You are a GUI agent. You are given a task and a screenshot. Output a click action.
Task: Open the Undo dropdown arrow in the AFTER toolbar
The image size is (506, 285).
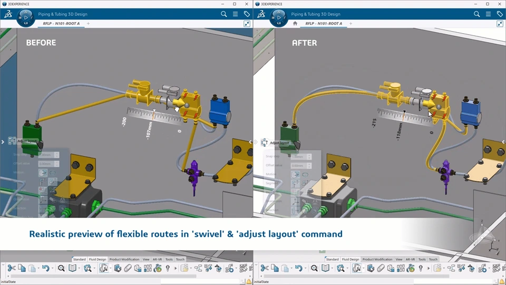(305, 268)
